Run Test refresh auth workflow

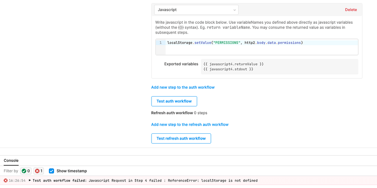181,138
